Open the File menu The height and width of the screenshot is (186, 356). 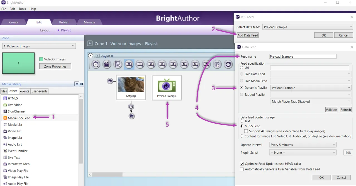(x=4, y=9)
